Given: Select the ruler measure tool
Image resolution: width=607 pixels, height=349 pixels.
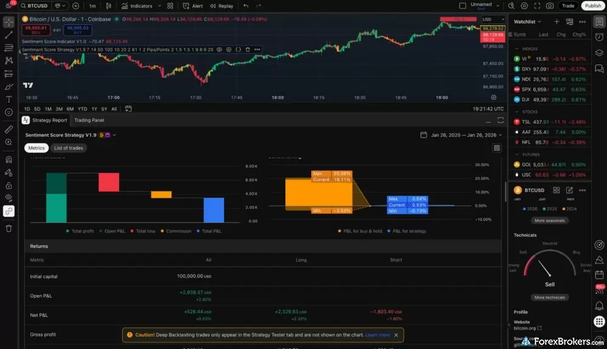Looking at the screenshot, I should tap(8, 129).
